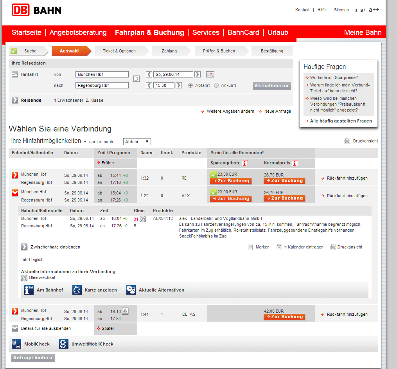Add return trip for 15:44 connection
397x369 pixels.
point(344,178)
